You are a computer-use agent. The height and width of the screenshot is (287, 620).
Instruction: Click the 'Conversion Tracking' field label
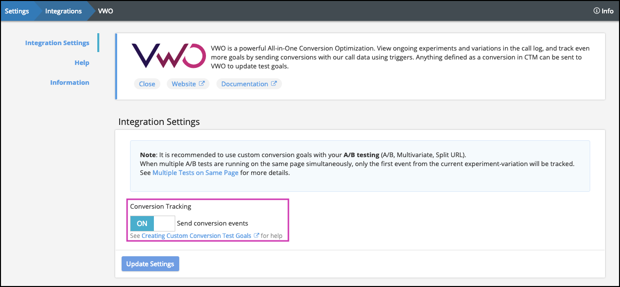coord(160,206)
